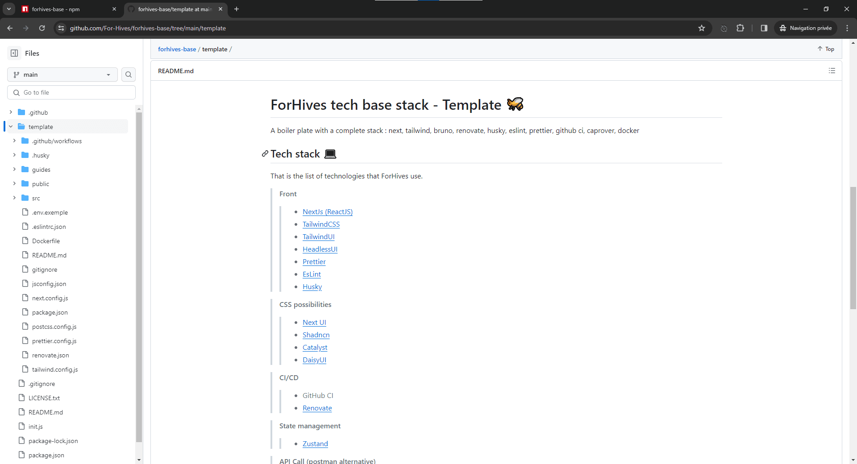Open Chrome three-dot menu
Viewport: 857px width, 464px height.
coord(847,28)
